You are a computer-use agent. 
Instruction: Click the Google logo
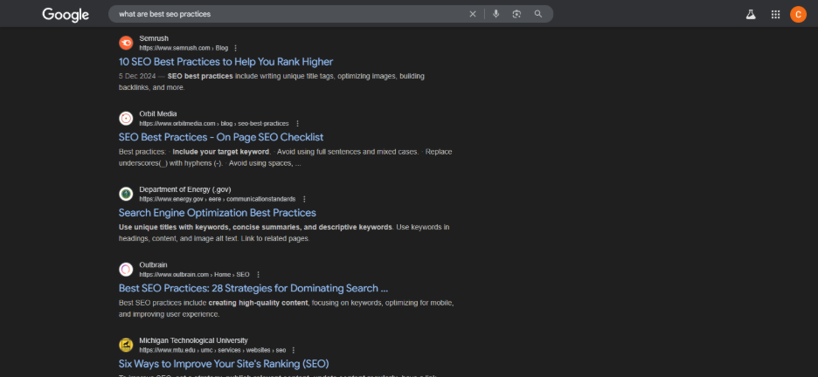click(x=66, y=14)
